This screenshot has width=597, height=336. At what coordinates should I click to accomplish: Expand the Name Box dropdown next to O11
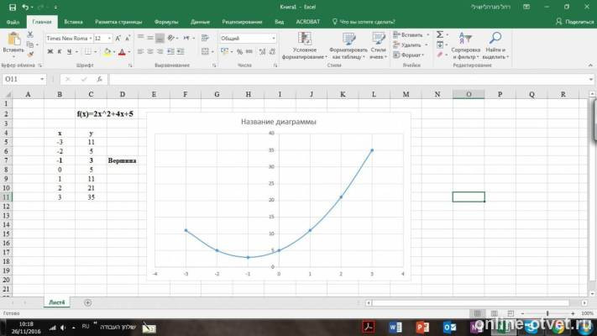point(42,79)
